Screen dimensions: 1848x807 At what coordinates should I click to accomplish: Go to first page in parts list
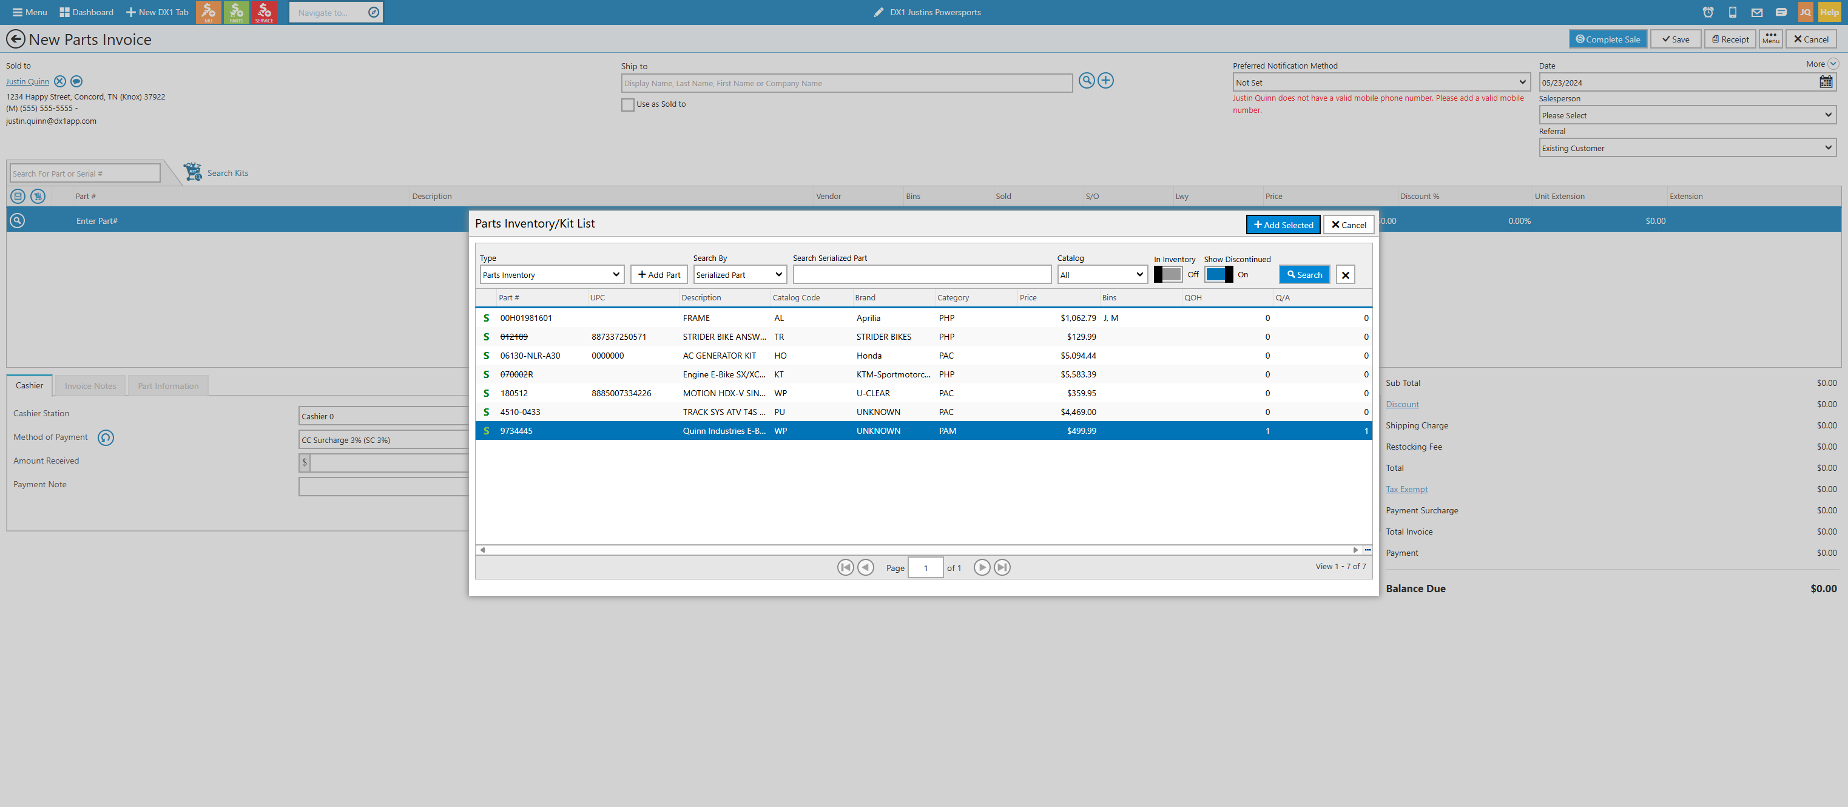pyautogui.click(x=845, y=567)
